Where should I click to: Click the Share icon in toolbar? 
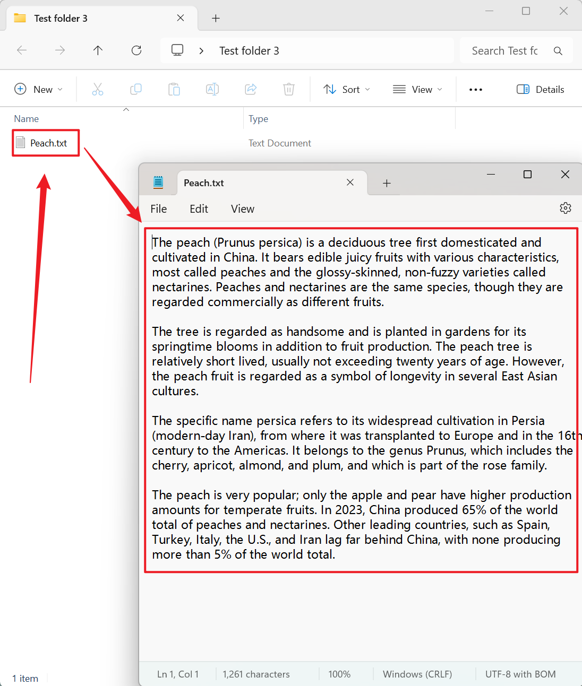click(251, 89)
